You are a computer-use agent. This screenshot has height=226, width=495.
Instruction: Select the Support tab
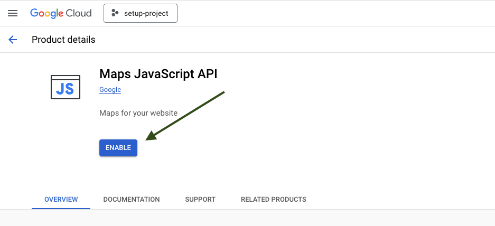pyautogui.click(x=200, y=200)
